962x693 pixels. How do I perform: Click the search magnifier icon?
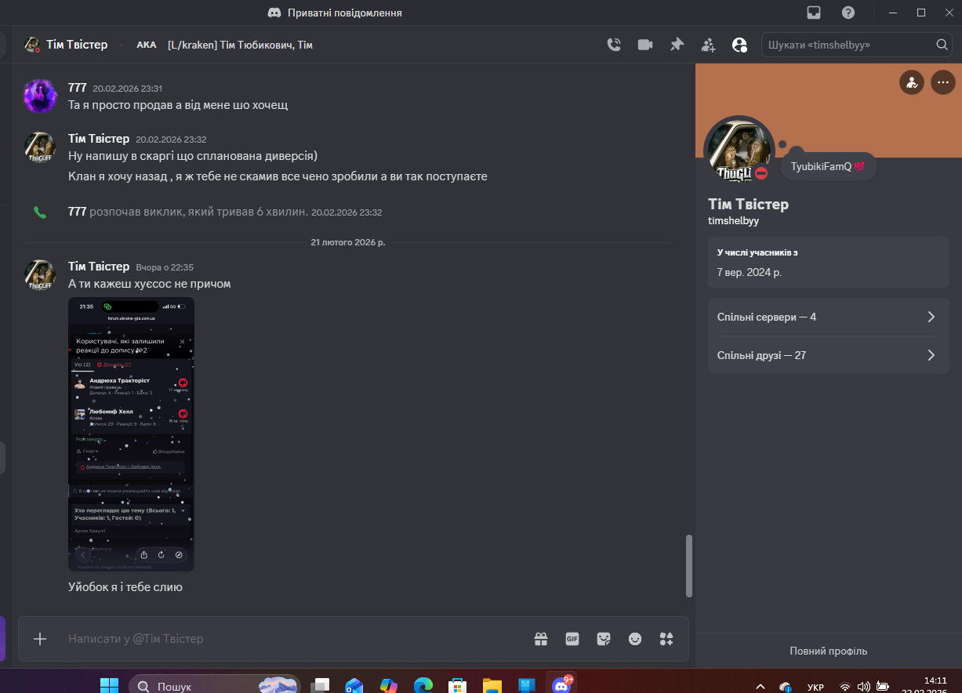pyautogui.click(x=942, y=45)
